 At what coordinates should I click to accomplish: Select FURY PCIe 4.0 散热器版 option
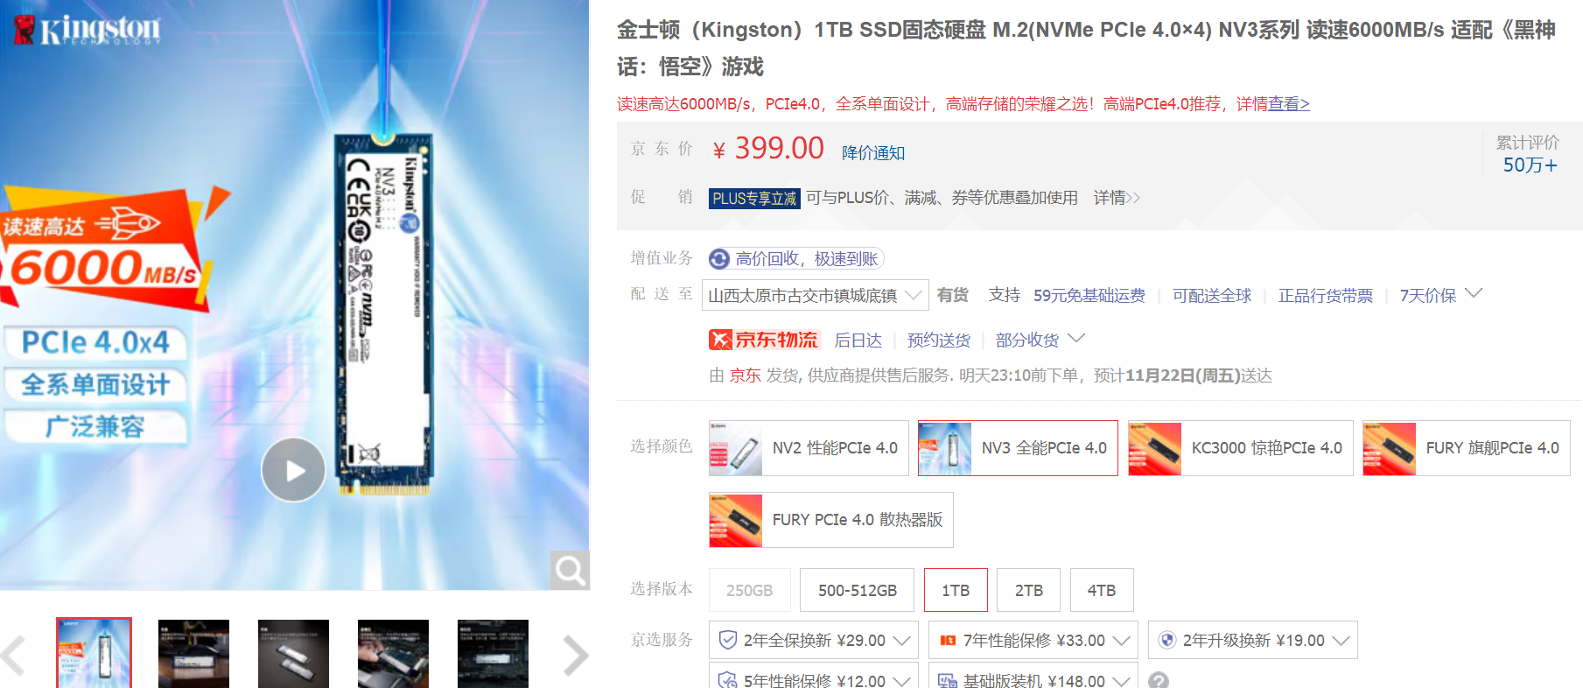click(830, 520)
